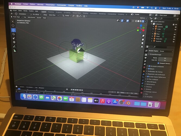The height and width of the screenshot is (136, 181).
Task: Select the Scale tool
Action: 14,38
